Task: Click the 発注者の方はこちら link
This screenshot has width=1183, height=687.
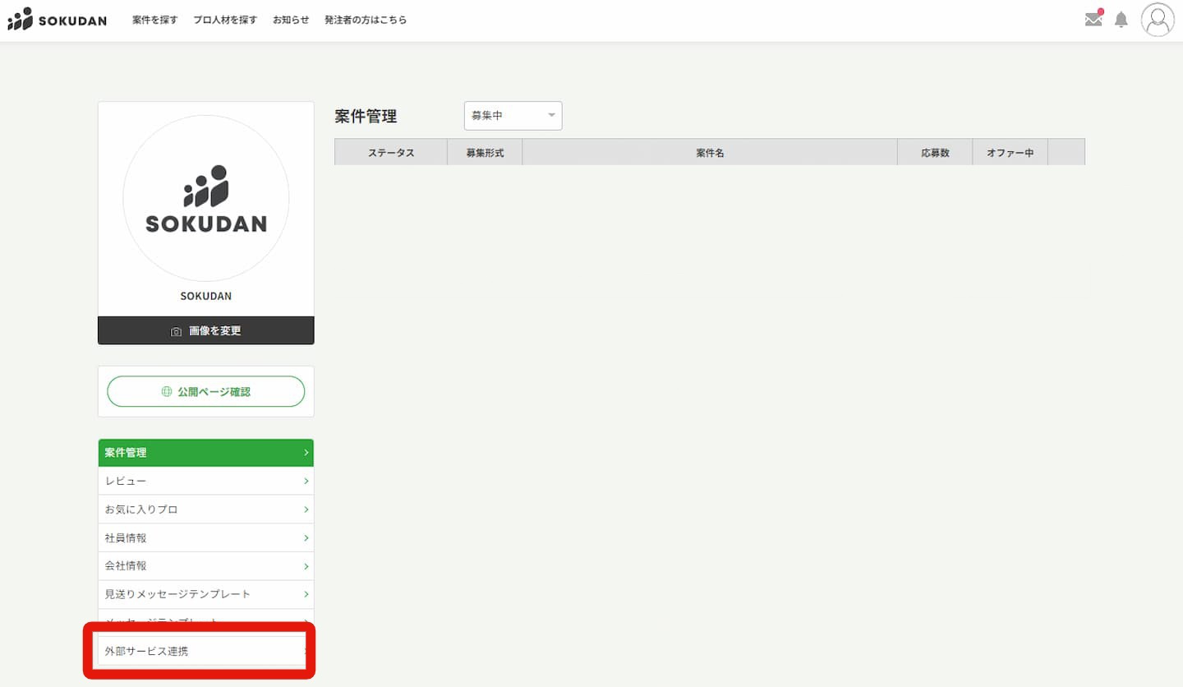Action: [366, 20]
